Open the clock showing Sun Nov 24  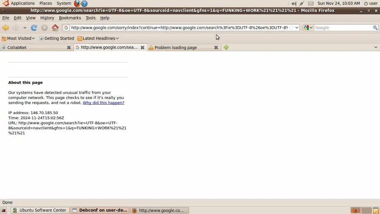[339, 3]
